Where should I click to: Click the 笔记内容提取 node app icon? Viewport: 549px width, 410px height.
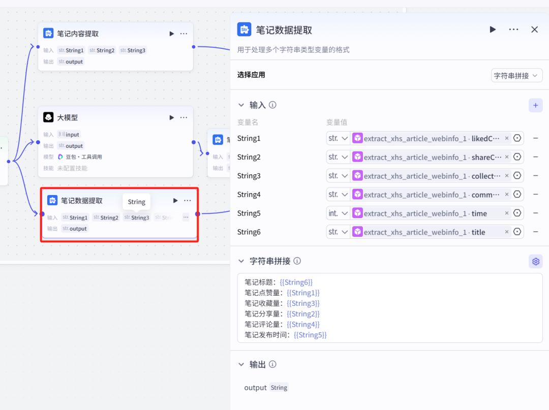tap(48, 33)
